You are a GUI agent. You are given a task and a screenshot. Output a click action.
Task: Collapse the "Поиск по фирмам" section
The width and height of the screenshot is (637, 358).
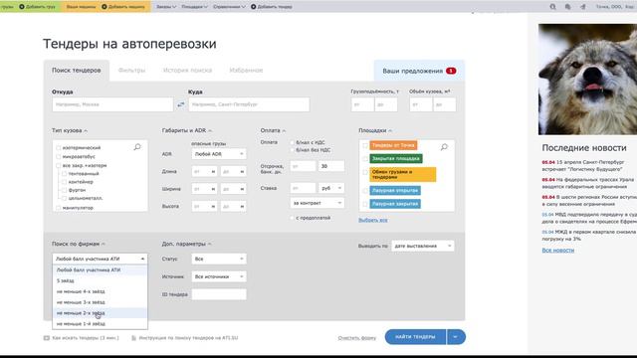(x=79, y=244)
